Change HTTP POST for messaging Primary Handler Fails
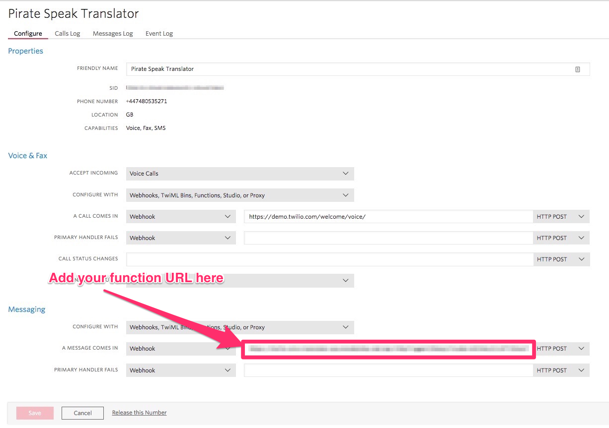Screen dimensions: 609x428 pos(561,370)
